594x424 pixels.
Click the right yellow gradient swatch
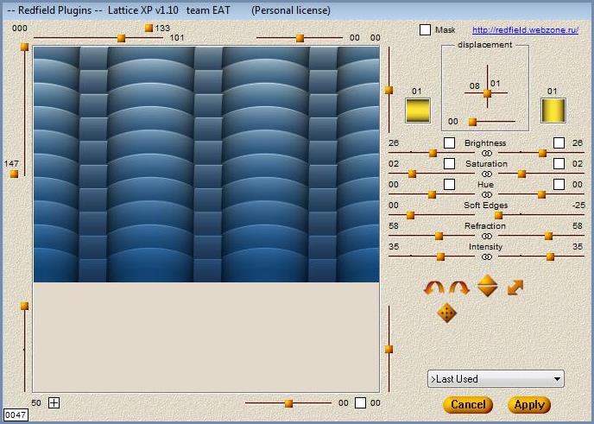coord(553,111)
